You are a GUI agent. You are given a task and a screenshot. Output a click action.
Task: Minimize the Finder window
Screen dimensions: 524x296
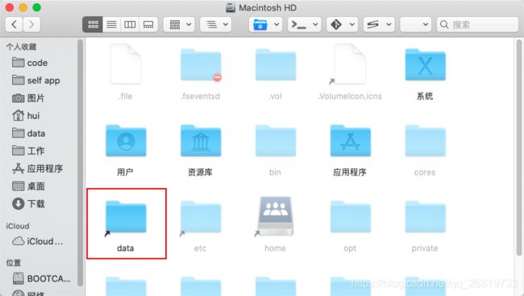tap(23, 7)
